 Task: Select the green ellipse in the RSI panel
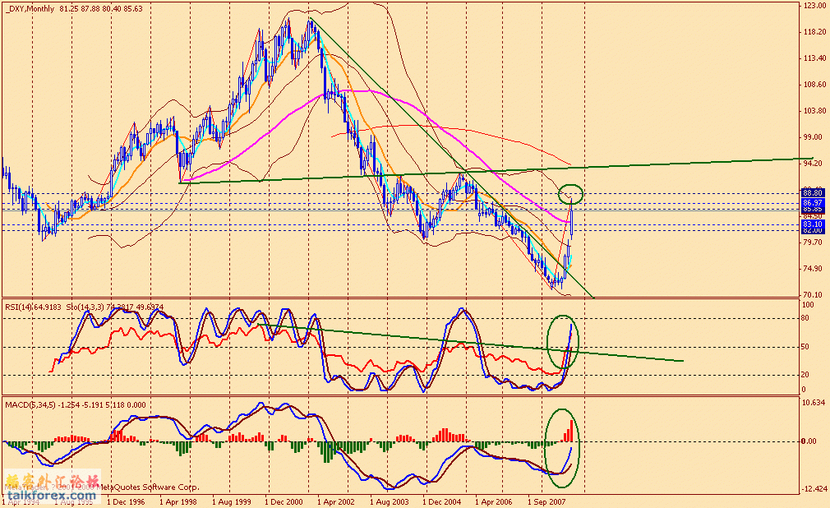563,342
